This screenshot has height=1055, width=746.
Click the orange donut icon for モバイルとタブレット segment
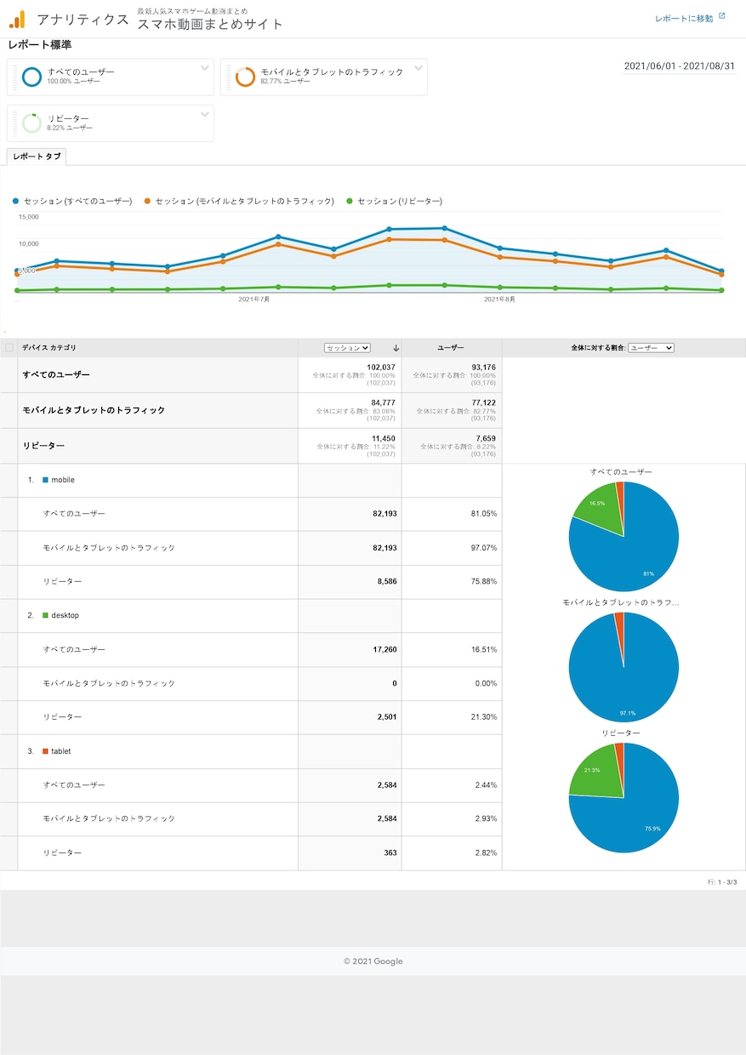[245, 77]
